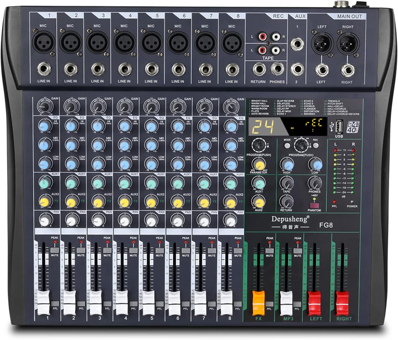Click the orange FX fader
The width and height of the screenshot is (398, 340).
coord(258,303)
